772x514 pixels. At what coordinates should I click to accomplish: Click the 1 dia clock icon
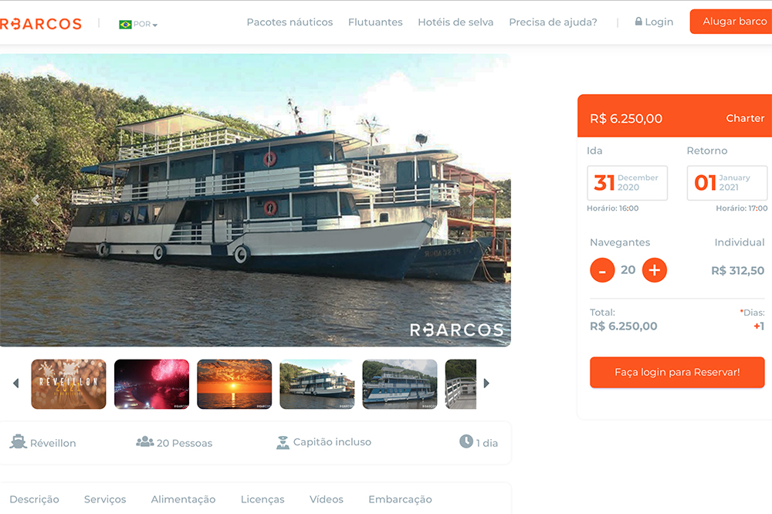coord(466,441)
